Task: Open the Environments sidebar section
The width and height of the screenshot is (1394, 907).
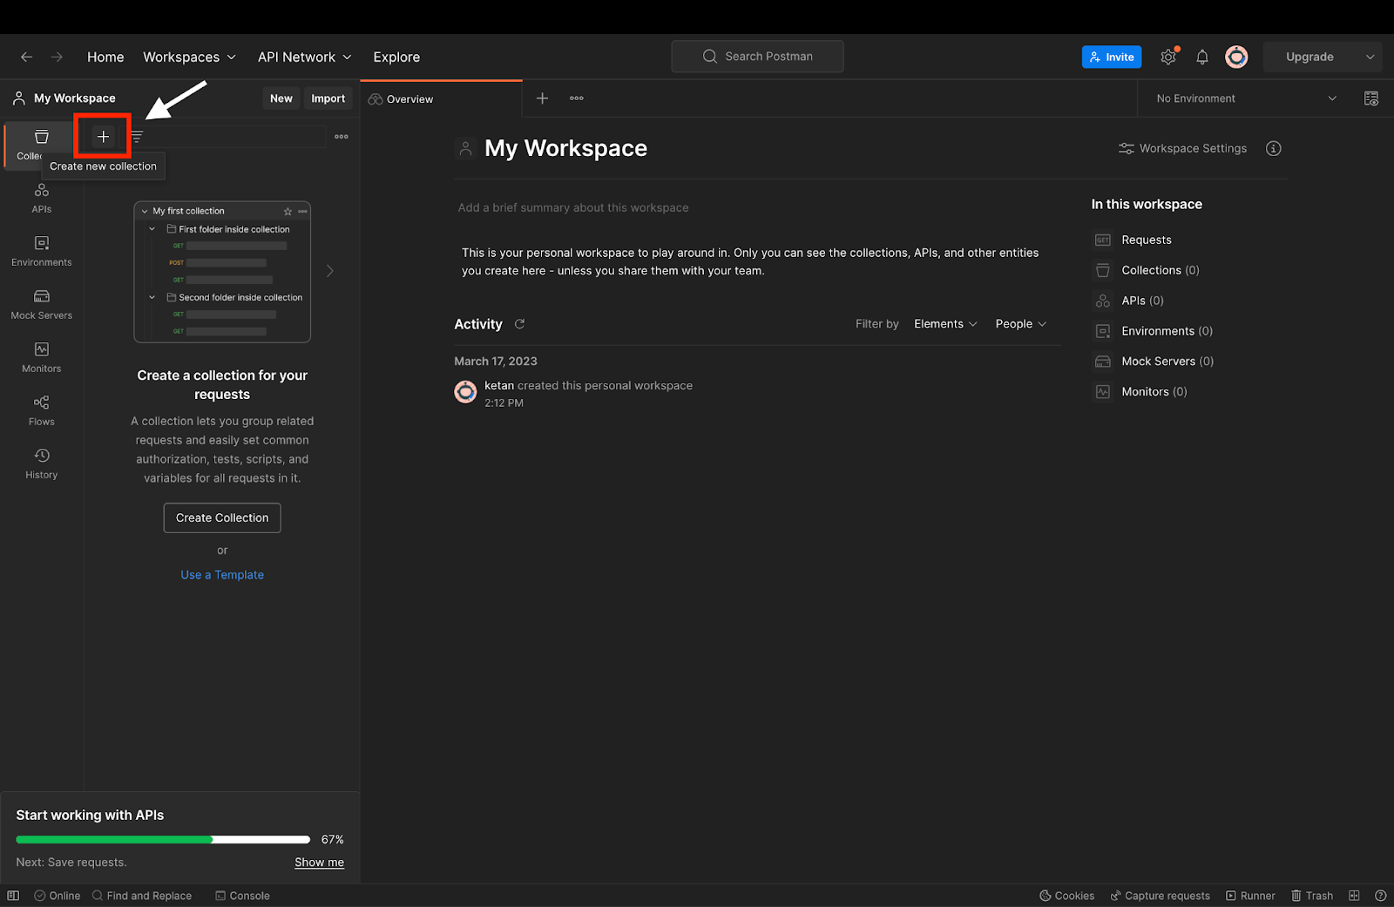Action: [42, 251]
